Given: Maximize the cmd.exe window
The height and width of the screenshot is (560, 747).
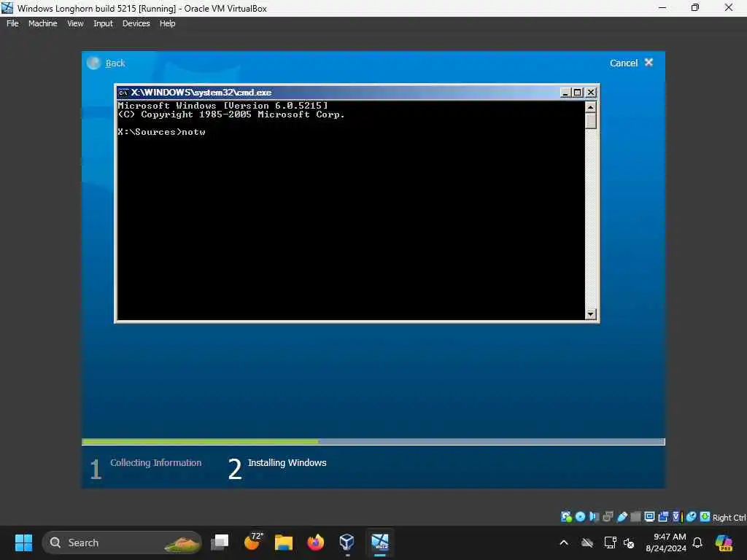Looking at the screenshot, I should [578, 93].
